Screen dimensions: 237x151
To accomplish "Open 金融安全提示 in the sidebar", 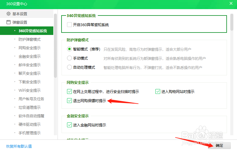I will pos(30,57).
